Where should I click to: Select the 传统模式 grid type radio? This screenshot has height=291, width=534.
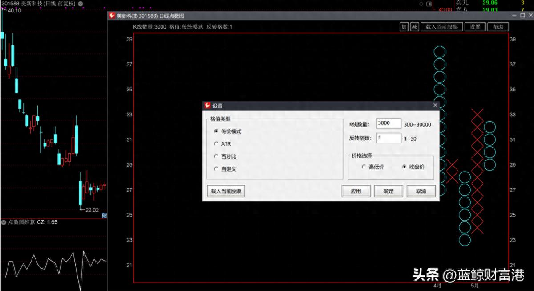[216, 131]
